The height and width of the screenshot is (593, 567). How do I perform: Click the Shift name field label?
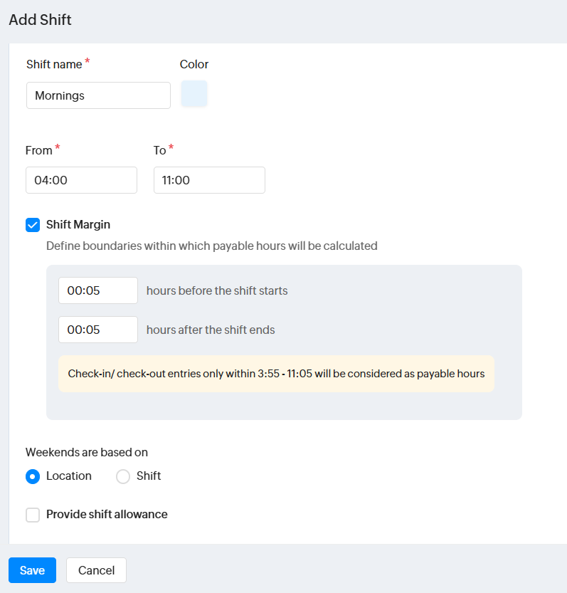click(54, 64)
